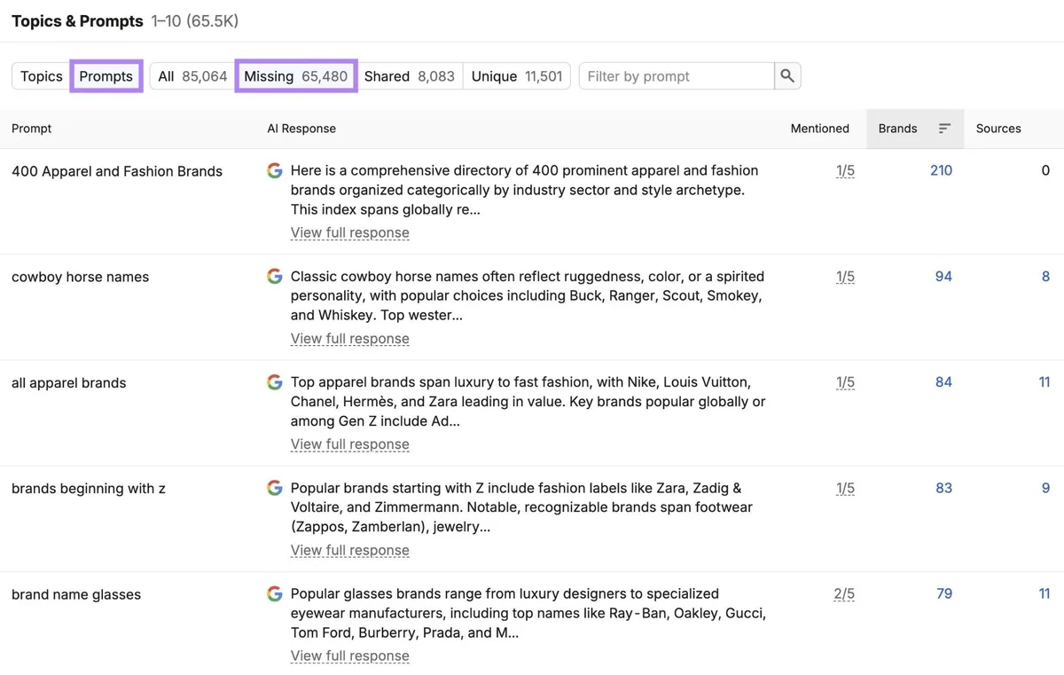View full response for brands beginning with z
This screenshot has width=1064, height=675.
pyautogui.click(x=350, y=550)
